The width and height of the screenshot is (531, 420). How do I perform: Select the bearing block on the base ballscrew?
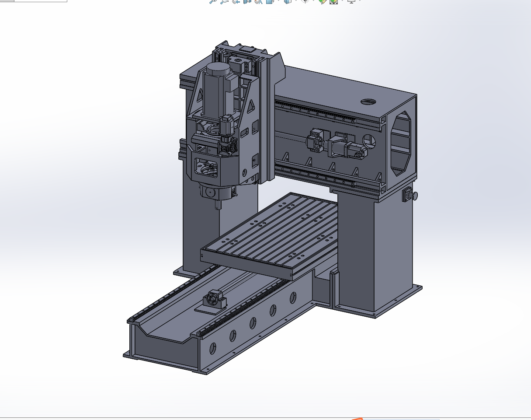click(x=215, y=300)
